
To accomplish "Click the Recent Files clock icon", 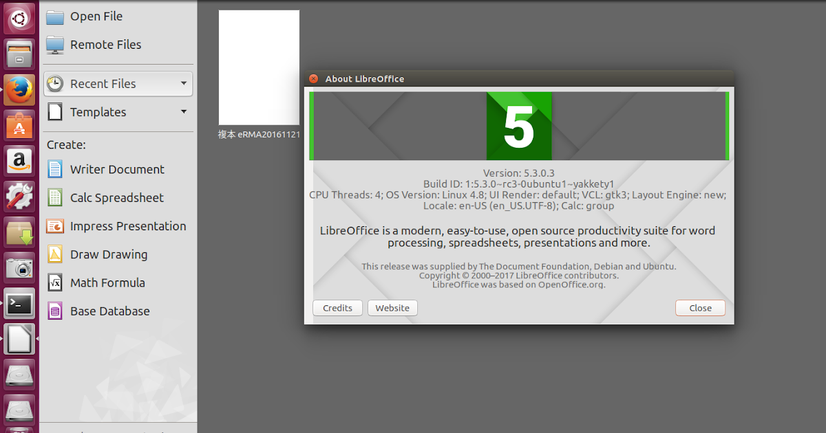I will pyautogui.click(x=55, y=84).
